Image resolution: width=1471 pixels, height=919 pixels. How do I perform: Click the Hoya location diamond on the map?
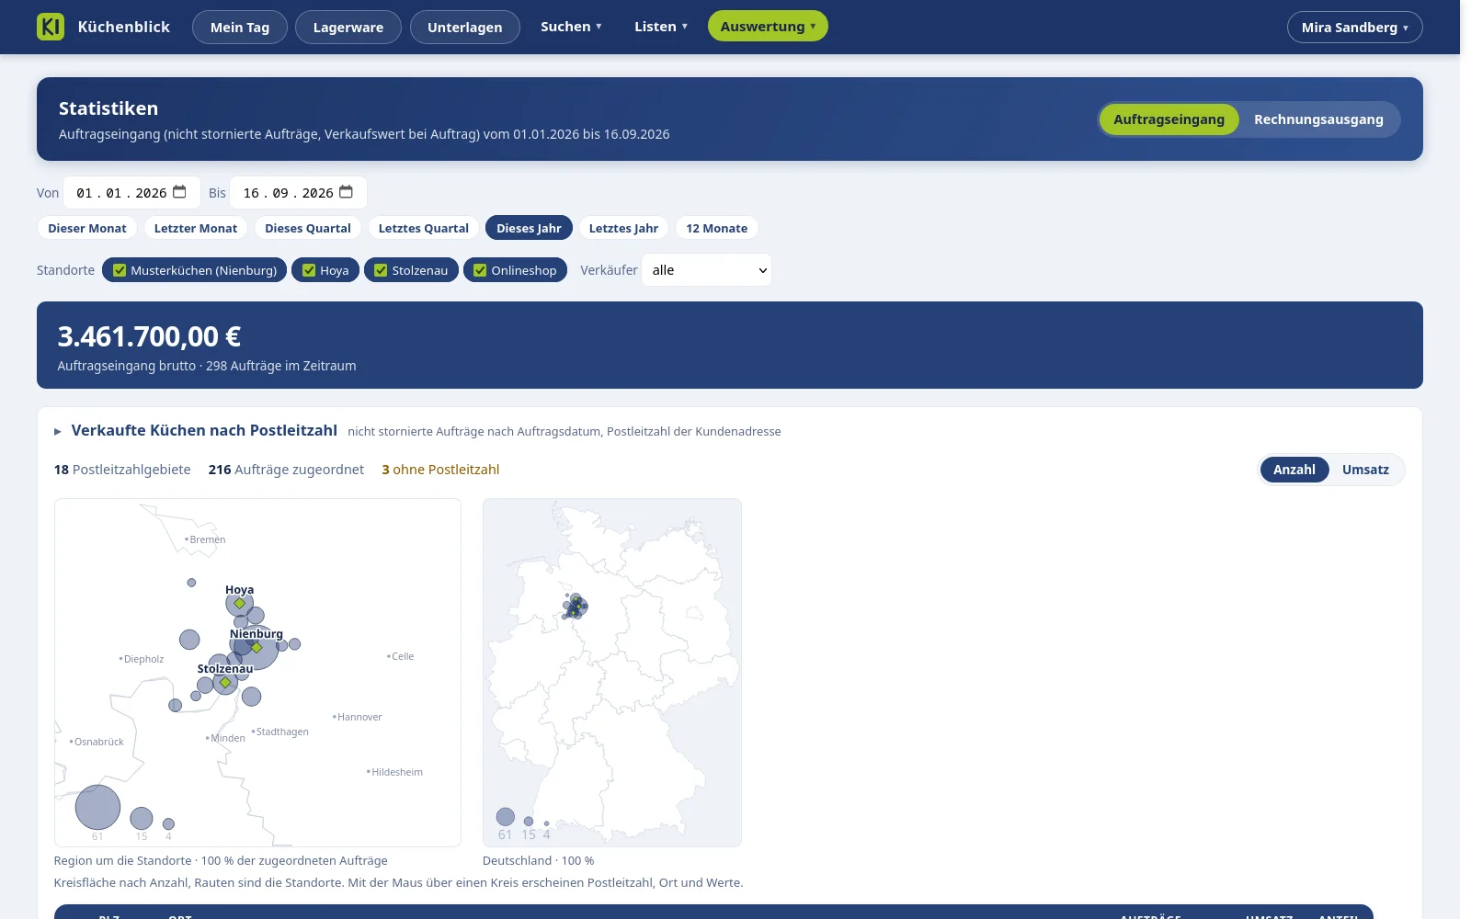coord(239,604)
